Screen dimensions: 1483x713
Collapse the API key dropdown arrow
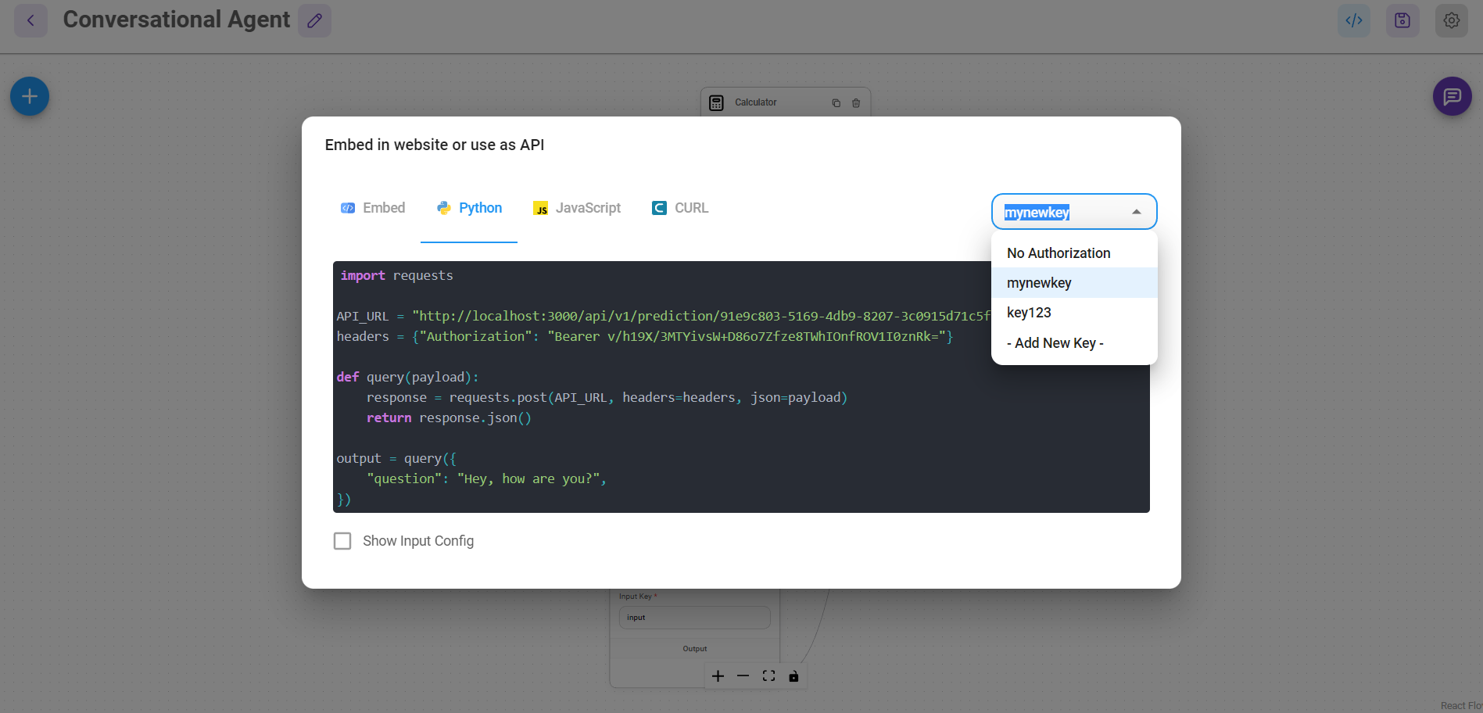1136,212
